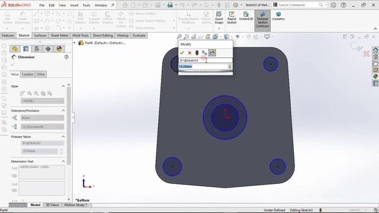Open PropertyManager tab icon
379x213 pixels.
(26, 49)
